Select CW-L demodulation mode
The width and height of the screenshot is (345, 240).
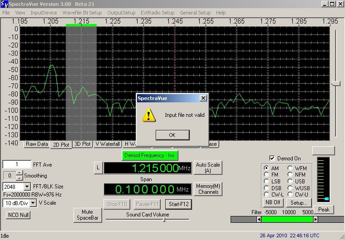pos(266,195)
